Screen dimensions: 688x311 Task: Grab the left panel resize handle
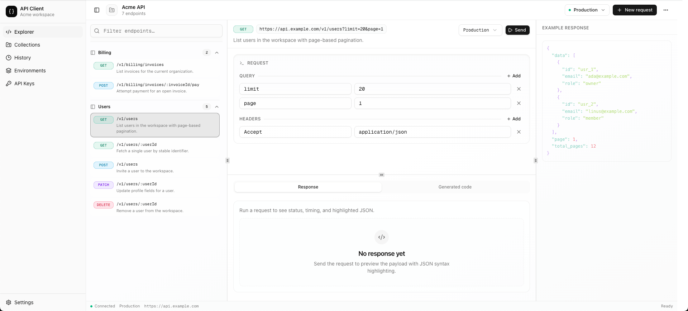coord(228,161)
